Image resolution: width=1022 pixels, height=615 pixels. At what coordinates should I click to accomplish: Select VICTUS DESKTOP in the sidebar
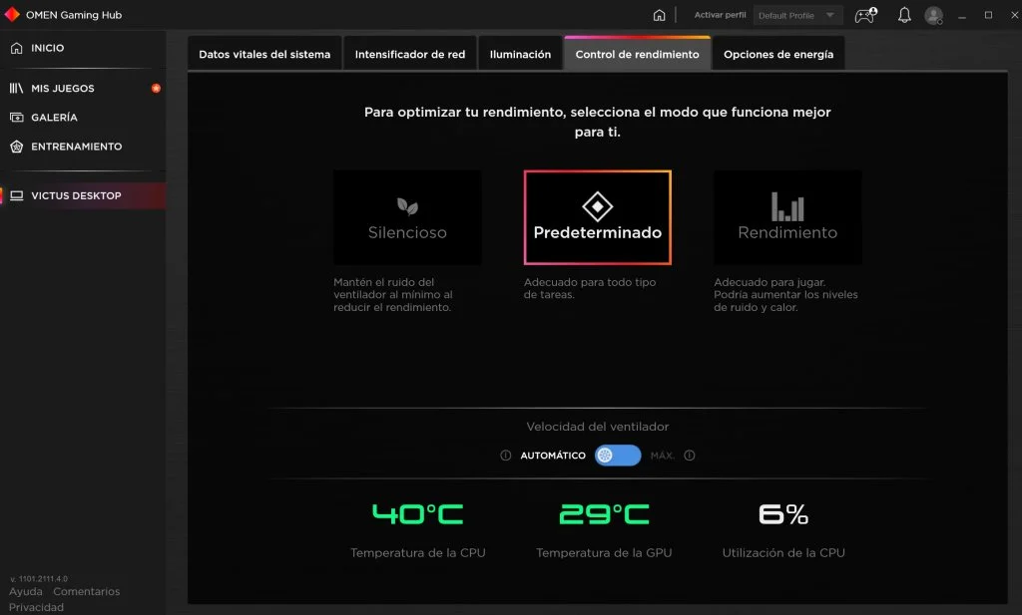tap(83, 195)
